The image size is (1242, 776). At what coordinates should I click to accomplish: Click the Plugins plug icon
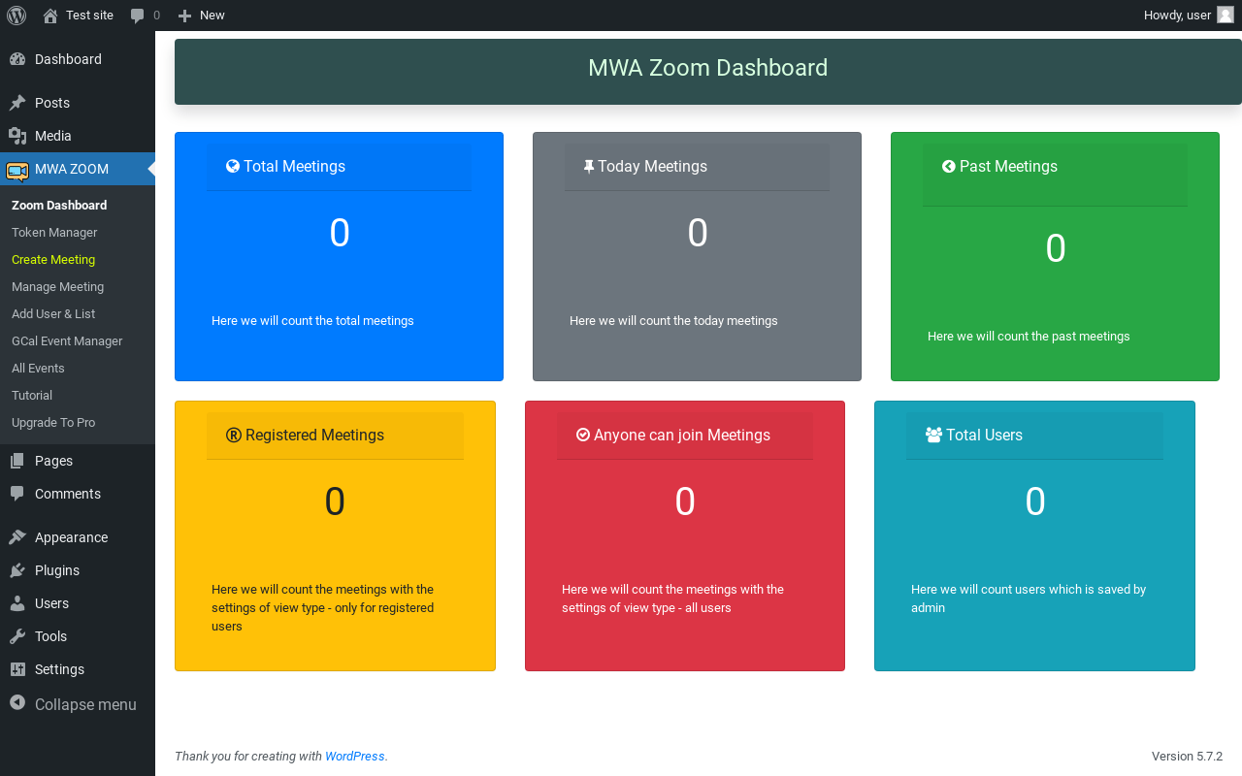[x=17, y=570]
